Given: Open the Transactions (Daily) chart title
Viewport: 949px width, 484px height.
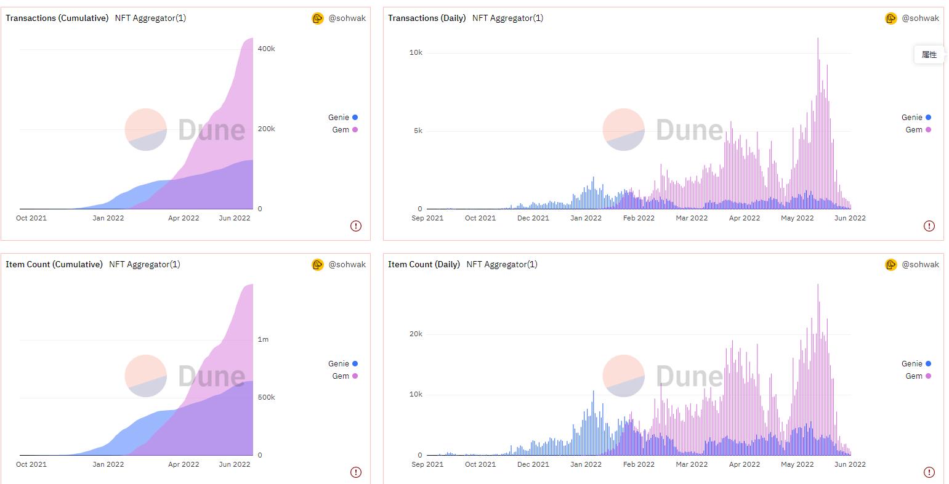Looking at the screenshot, I should pos(427,18).
